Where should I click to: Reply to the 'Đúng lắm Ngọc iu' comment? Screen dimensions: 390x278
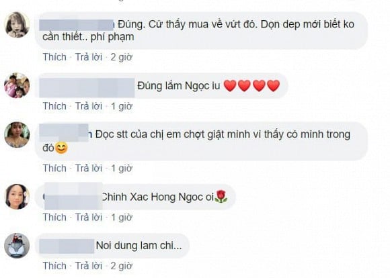pos(89,106)
